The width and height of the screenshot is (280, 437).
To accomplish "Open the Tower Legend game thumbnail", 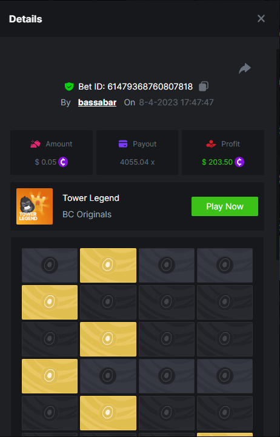I will click(x=35, y=206).
